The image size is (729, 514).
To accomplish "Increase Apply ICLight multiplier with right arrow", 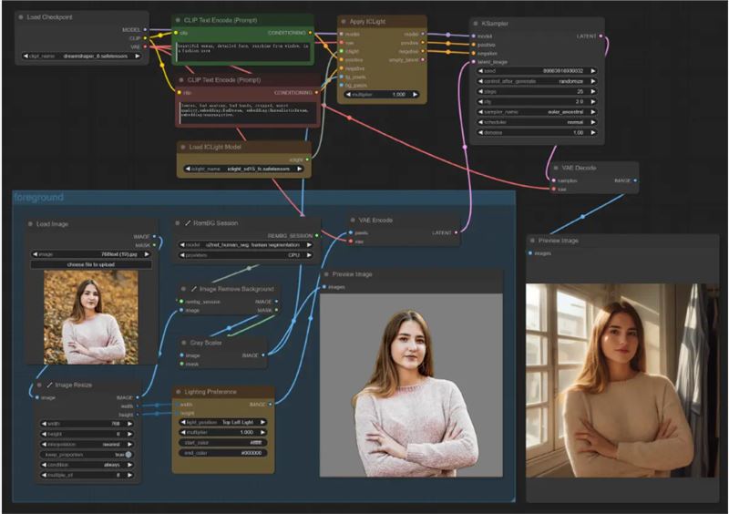I will [416, 94].
